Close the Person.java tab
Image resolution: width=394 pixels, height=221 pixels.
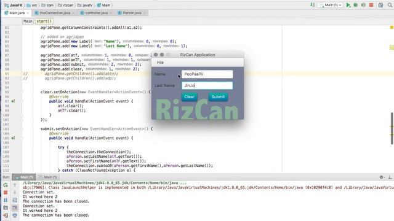[145, 13]
